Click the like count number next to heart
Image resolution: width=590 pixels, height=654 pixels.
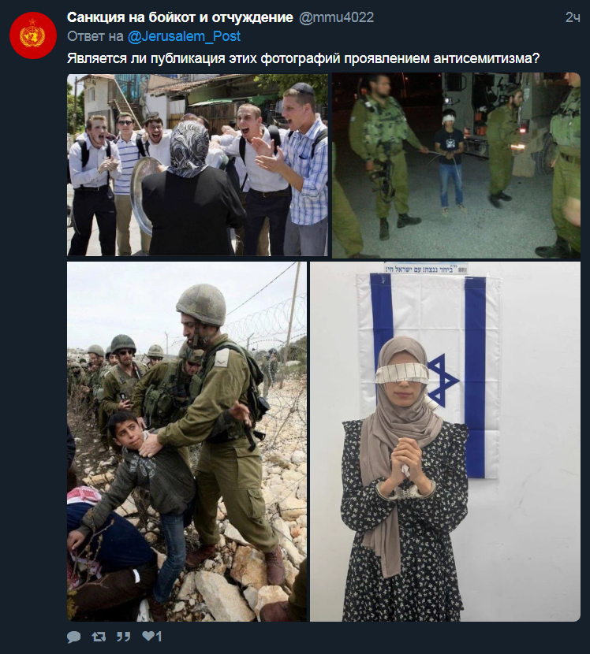click(159, 637)
